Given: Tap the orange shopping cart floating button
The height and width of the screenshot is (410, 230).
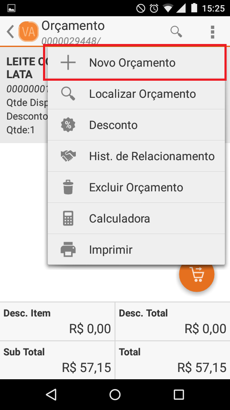Looking at the screenshot, I should coord(197,274).
